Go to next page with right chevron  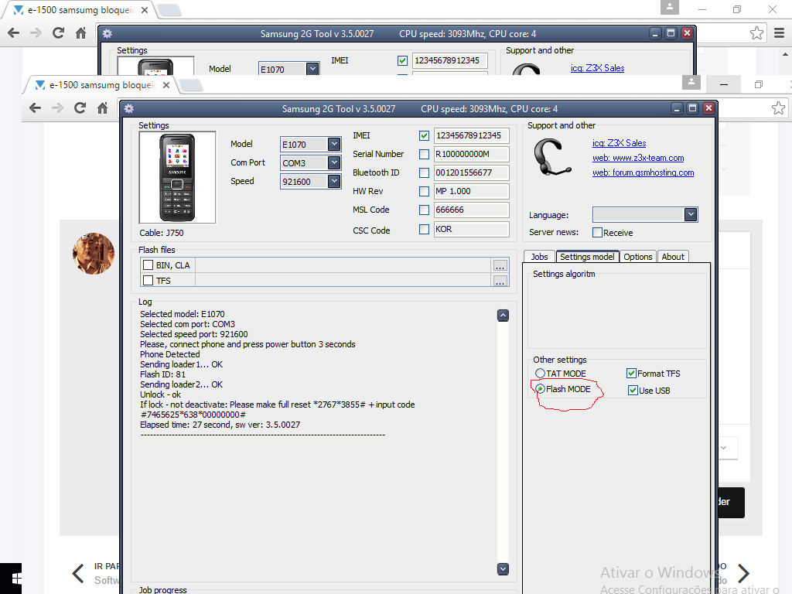743,573
